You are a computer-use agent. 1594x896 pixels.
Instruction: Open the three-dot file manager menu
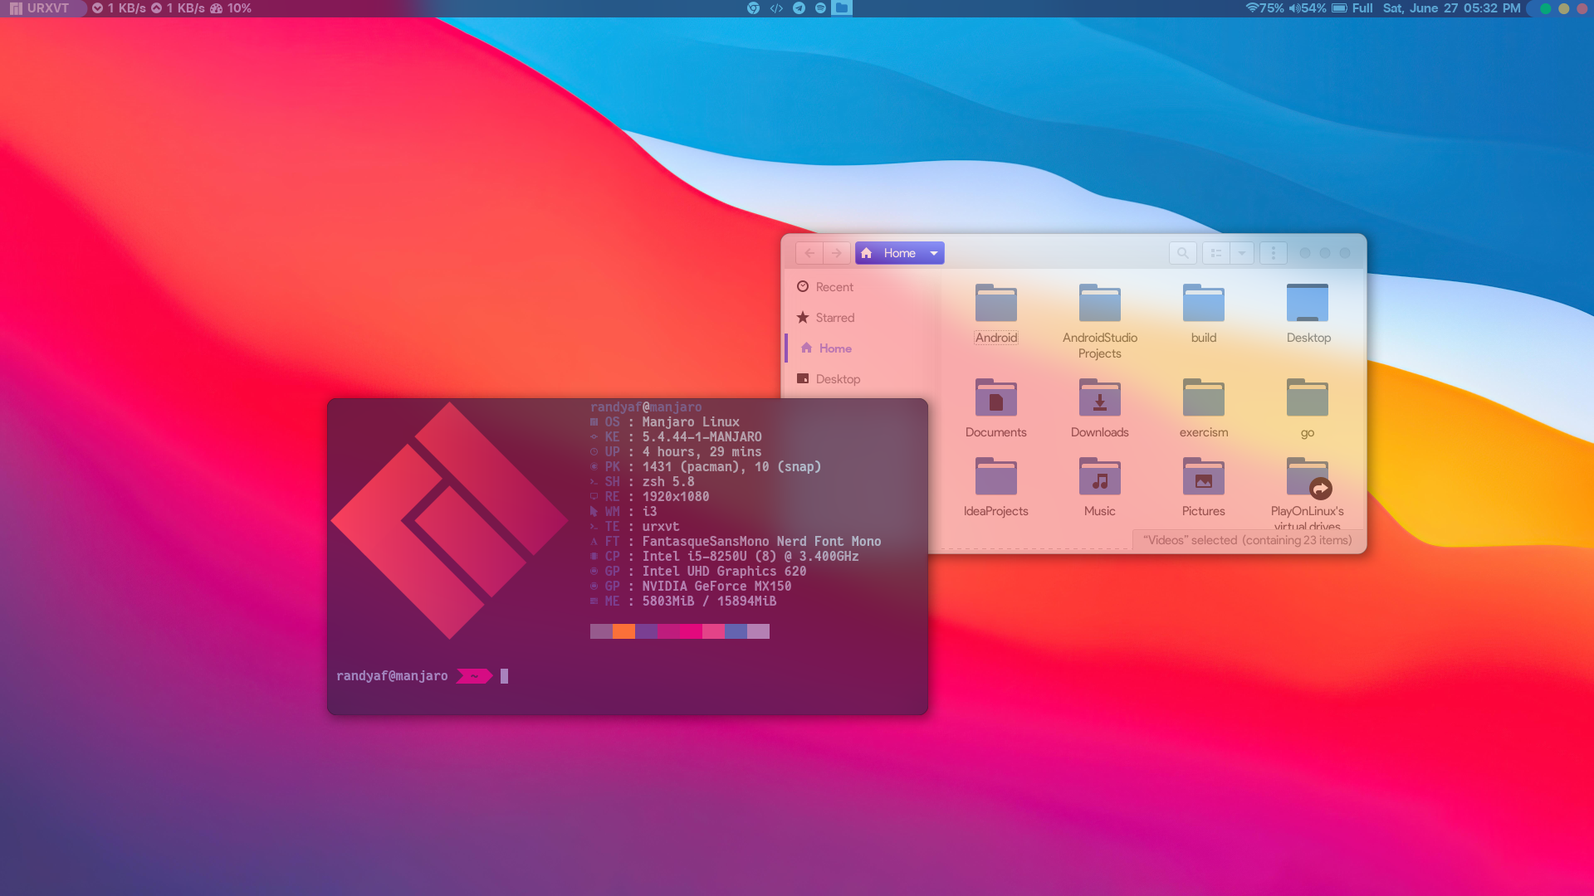click(1274, 253)
